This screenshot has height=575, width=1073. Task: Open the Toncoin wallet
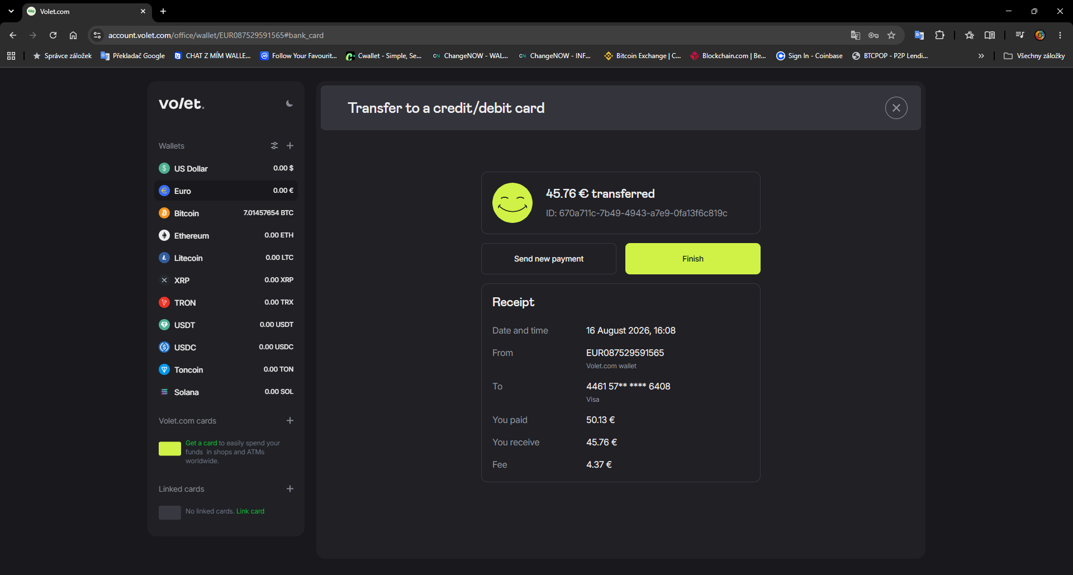(226, 369)
